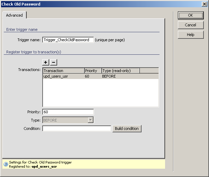This screenshot has height=177, width=209.
Task: Click the Condition text field
Action: pos(76,129)
